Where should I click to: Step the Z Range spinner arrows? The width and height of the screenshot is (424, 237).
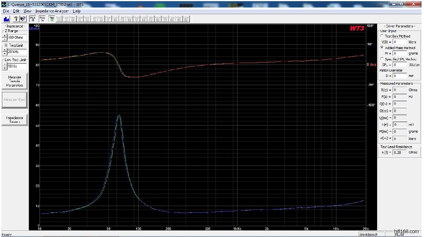point(5,38)
